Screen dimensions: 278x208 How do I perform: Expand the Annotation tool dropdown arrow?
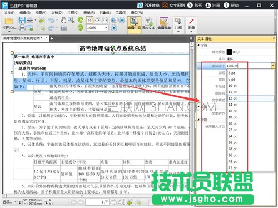coord(178,32)
